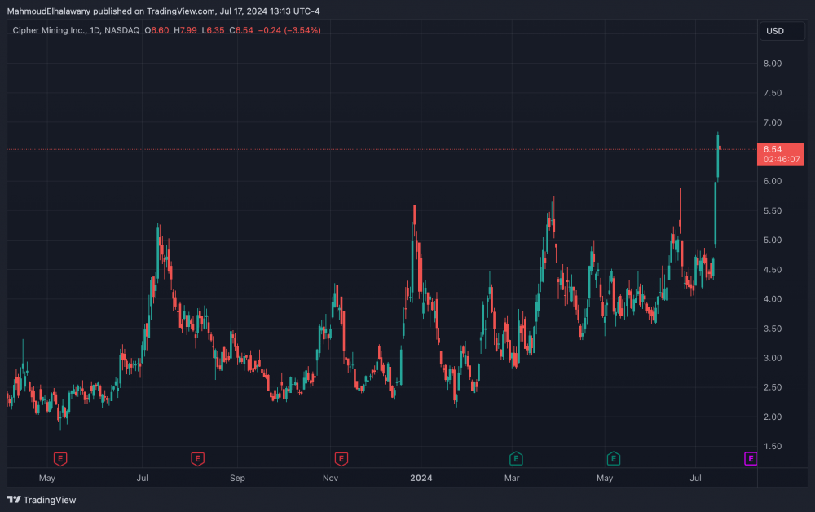Viewport: 815px width, 512px height.
Task: Click the 7.50 price axis label
Action: [x=773, y=93]
